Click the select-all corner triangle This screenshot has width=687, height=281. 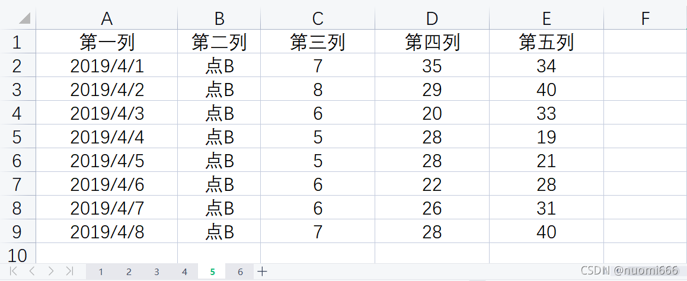24,19
